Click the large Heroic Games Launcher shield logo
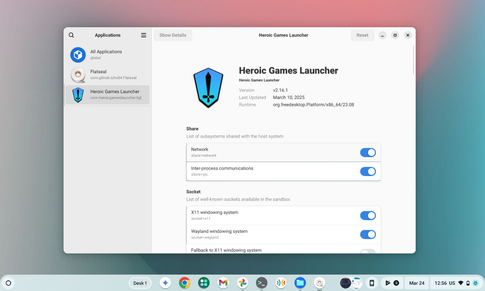Viewport: 485px width, 291px height. [x=208, y=88]
